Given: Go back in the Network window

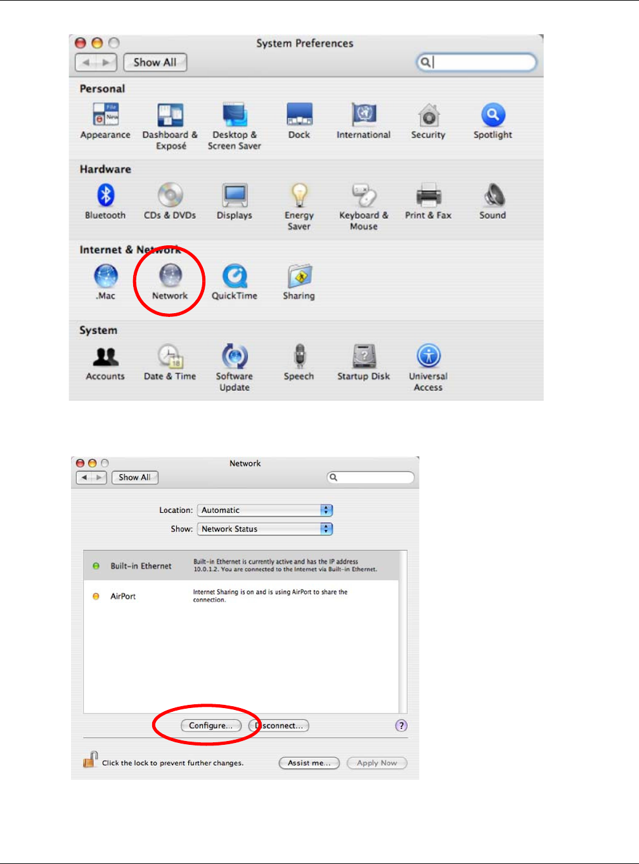Looking at the screenshot, I should coord(84,477).
